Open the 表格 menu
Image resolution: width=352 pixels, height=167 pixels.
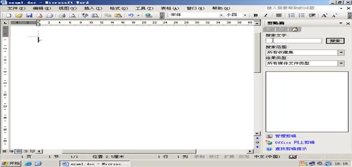pos(170,8)
